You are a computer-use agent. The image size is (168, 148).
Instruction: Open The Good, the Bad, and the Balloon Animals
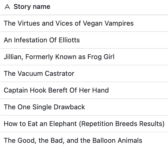pyautogui.click(x=73, y=140)
